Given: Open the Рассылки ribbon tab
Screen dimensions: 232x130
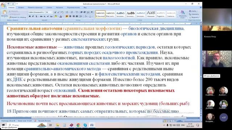Looking at the screenshot, I should [x=59, y=7].
